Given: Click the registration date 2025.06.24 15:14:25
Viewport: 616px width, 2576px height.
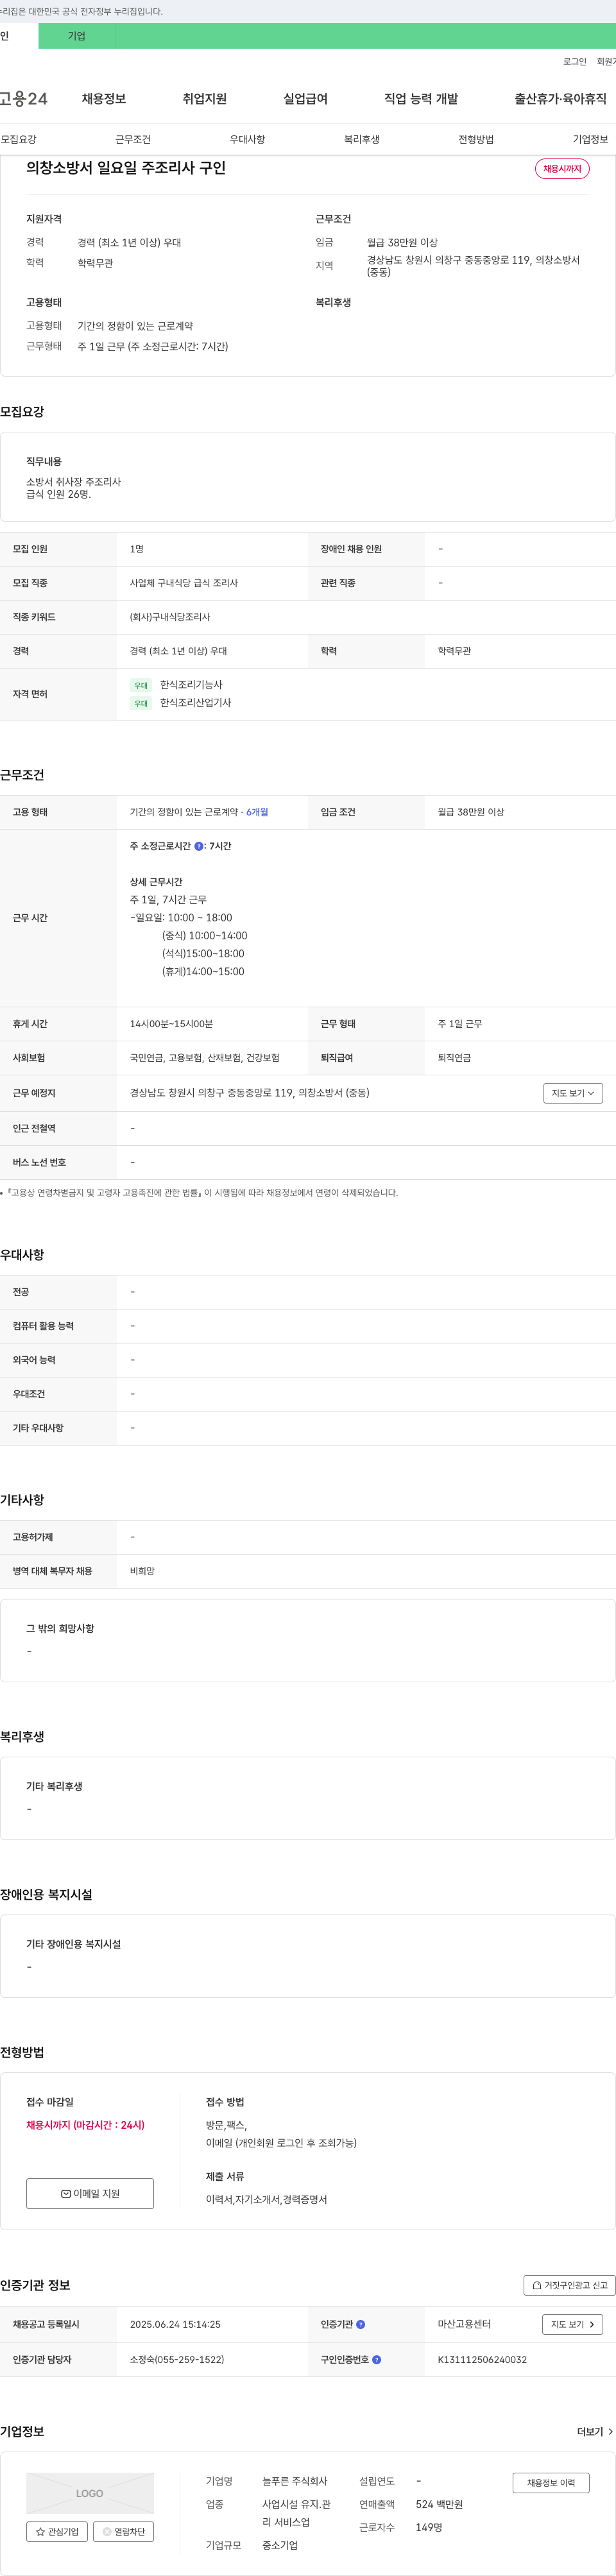Looking at the screenshot, I should (x=175, y=2324).
